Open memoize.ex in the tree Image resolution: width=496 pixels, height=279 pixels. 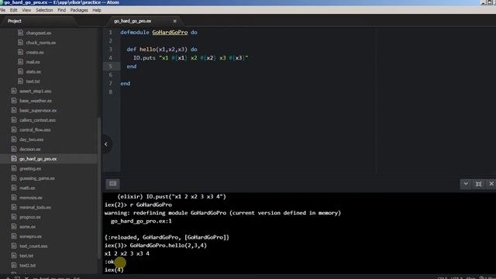[31, 198]
